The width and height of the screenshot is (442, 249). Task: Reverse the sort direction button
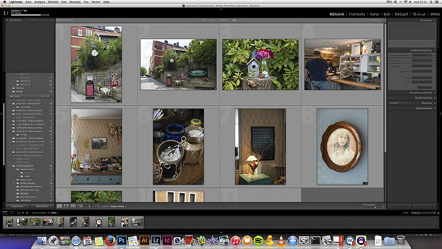(97, 206)
